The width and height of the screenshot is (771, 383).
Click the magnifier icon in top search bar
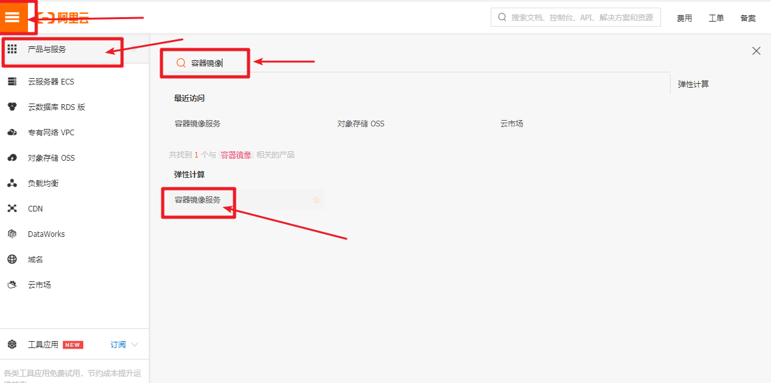click(x=502, y=17)
